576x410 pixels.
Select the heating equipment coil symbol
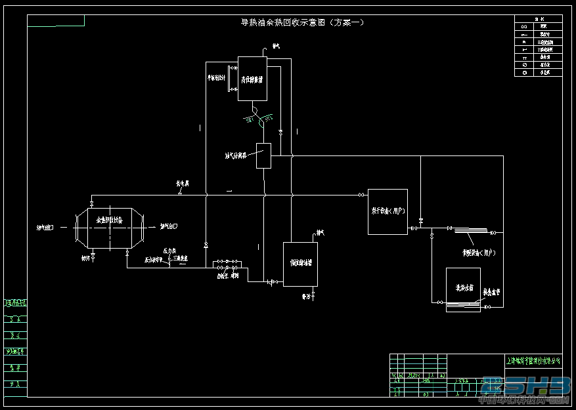(471, 231)
